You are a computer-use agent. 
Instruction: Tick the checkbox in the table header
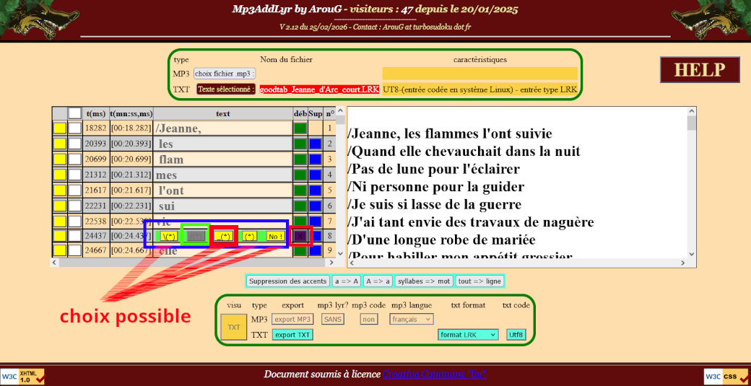tap(74, 113)
